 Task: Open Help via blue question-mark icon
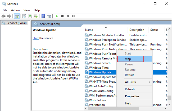(x=43, y=16)
